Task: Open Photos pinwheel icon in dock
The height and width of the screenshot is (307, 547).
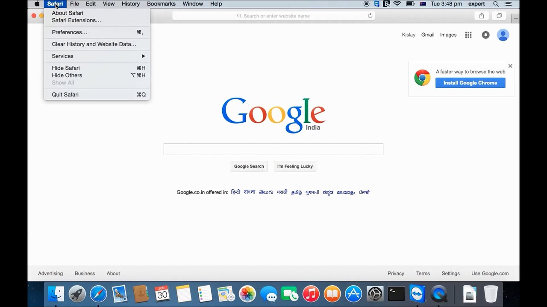Action: tap(247, 294)
